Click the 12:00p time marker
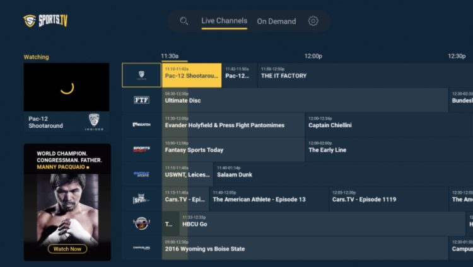The width and height of the screenshot is (473, 267). (x=313, y=56)
